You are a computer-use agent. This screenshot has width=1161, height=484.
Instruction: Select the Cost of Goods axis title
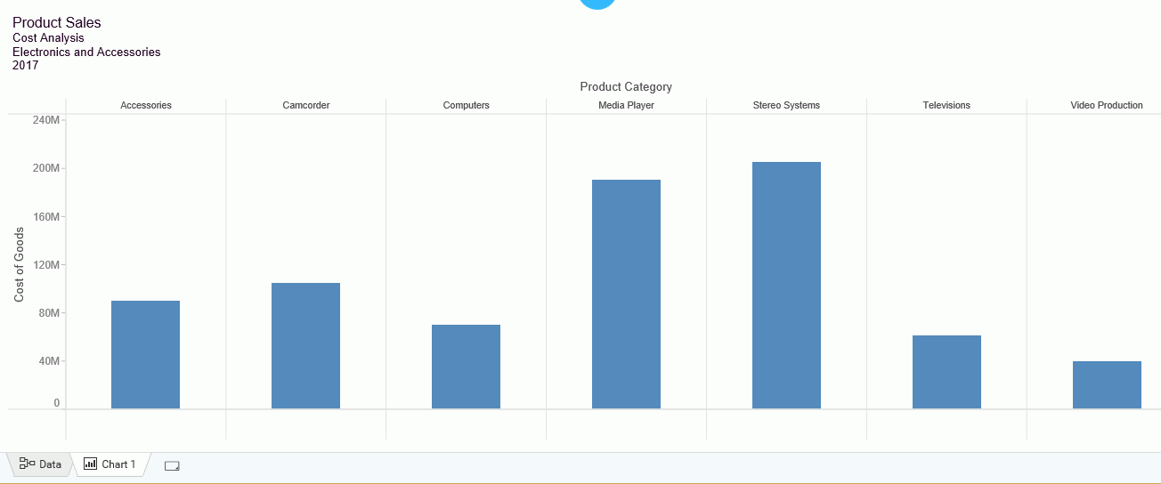20,264
